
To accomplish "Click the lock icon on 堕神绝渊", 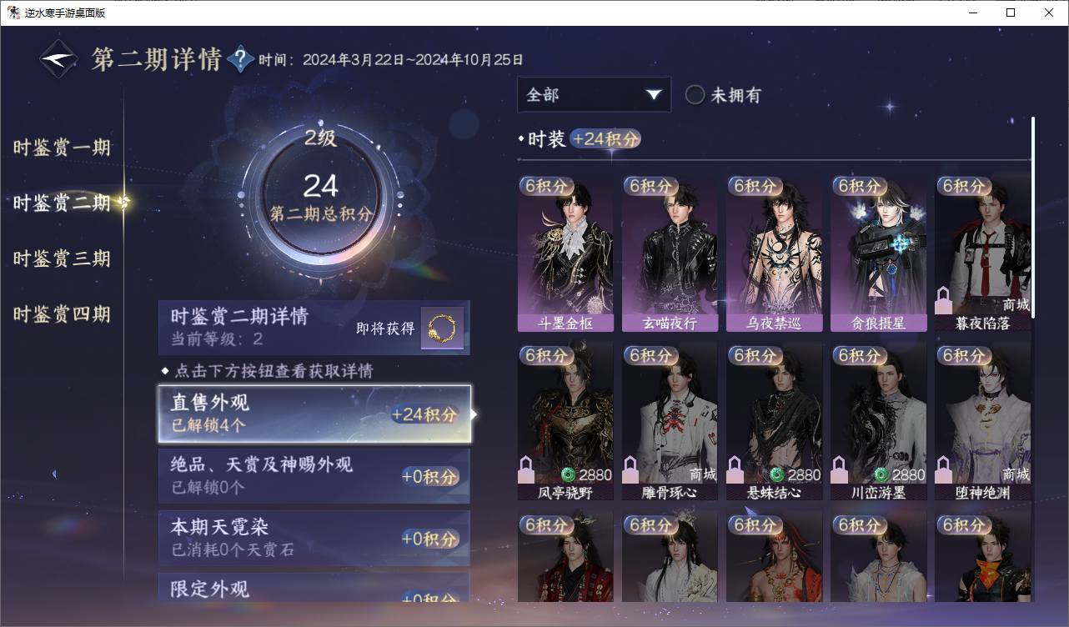I will pyautogui.click(x=944, y=469).
